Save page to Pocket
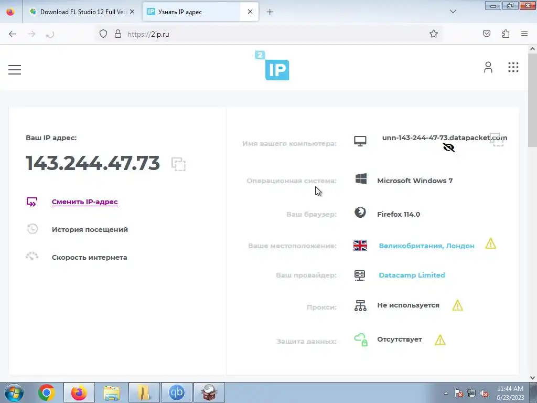This screenshot has height=403, width=537. click(486, 34)
